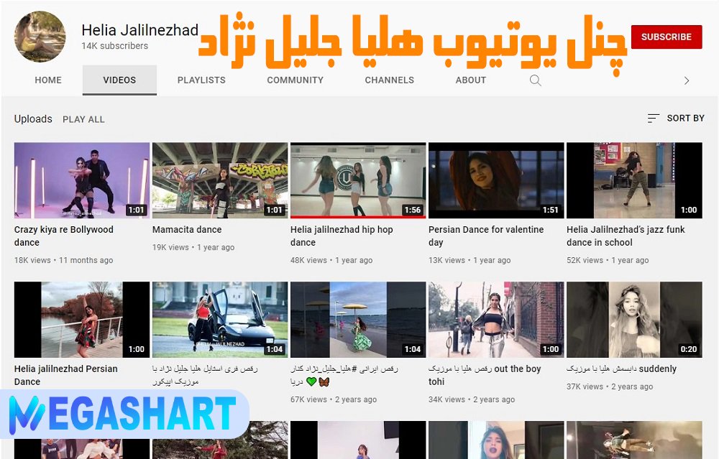Viewport: 719px width, 459px height.
Task: Click Helia Jalilnezhad's jazz funk dance title
Action: (626, 236)
